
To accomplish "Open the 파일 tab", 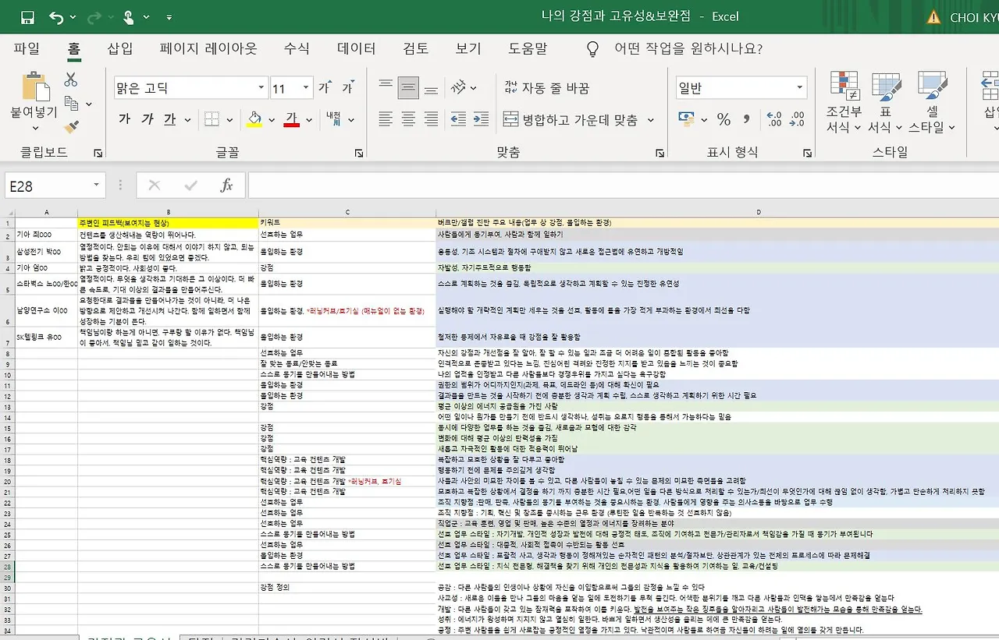I will 27,48.
